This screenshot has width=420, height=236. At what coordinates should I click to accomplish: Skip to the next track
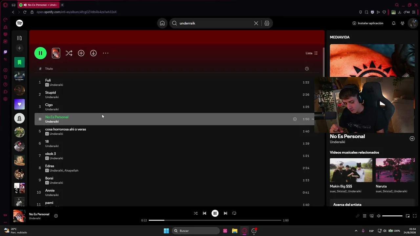point(225,213)
